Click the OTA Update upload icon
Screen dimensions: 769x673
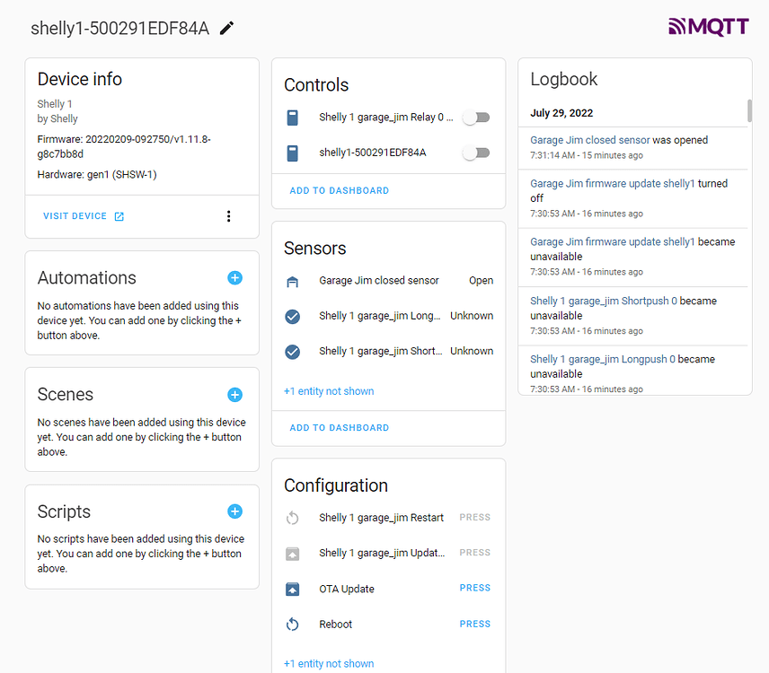tap(292, 589)
